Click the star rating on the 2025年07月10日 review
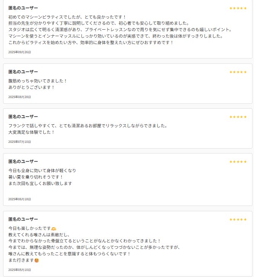Screen dimensions: 254x277 [x=238, y=117]
